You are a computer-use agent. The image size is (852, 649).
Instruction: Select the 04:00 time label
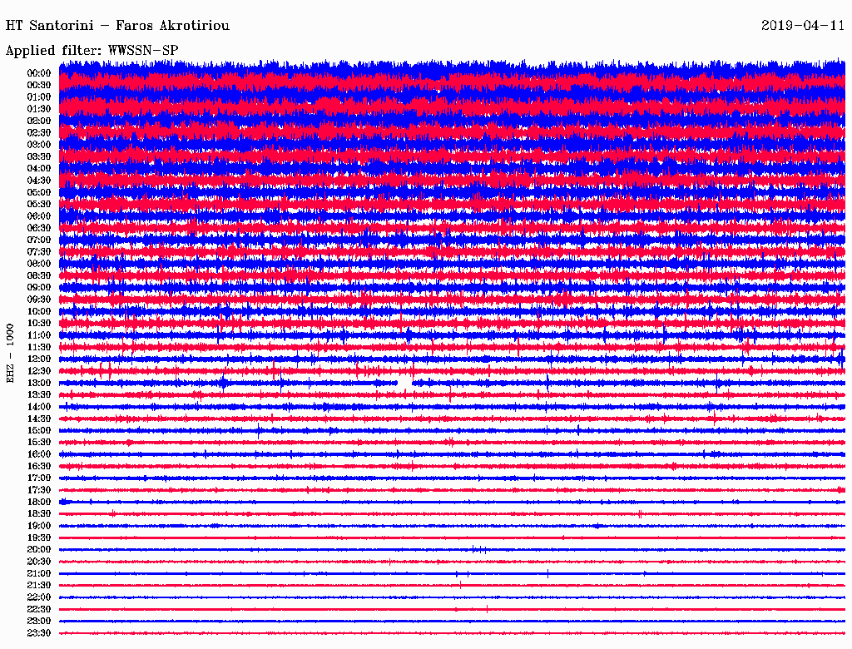pyautogui.click(x=39, y=169)
